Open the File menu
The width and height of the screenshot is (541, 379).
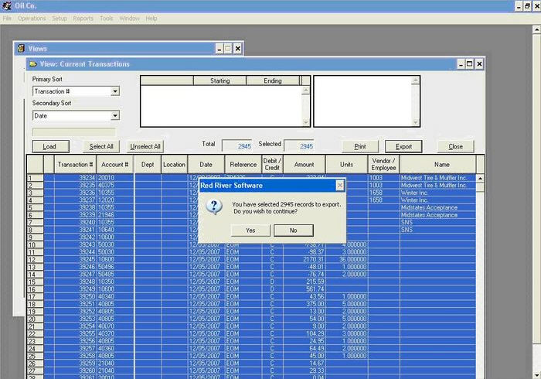[x=7, y=19]
